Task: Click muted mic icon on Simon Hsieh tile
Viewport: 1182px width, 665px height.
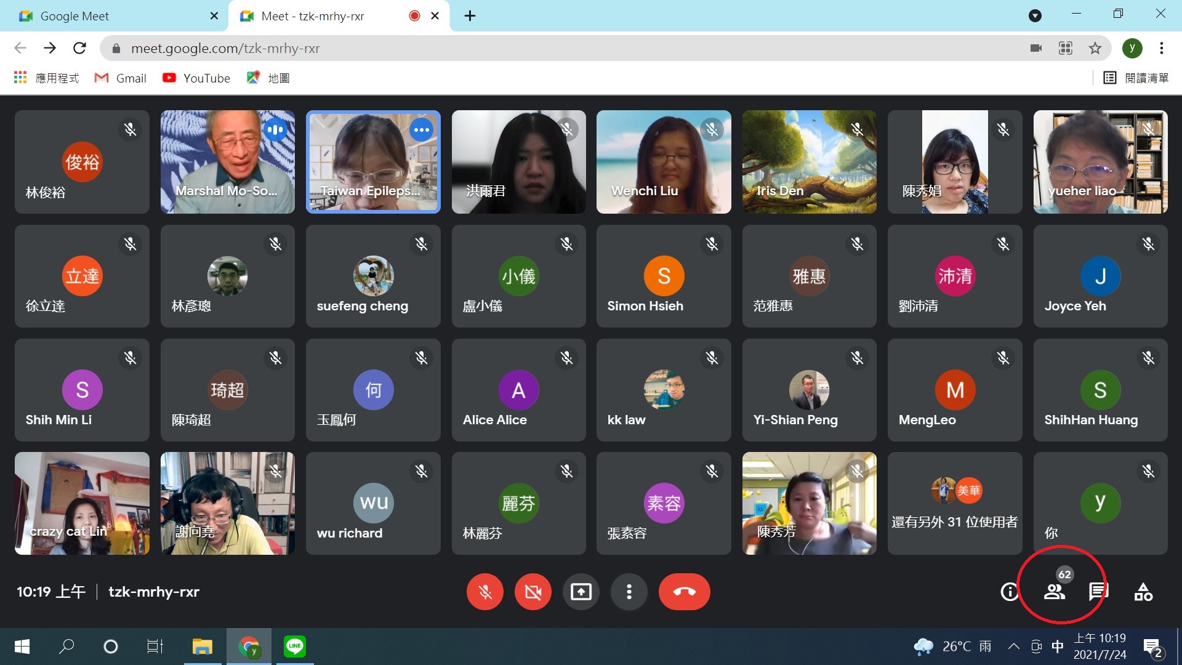Action: pos(712,244)
